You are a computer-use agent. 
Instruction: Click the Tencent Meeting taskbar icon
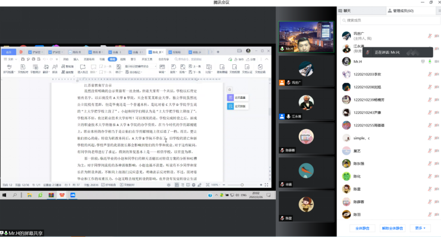73,196
